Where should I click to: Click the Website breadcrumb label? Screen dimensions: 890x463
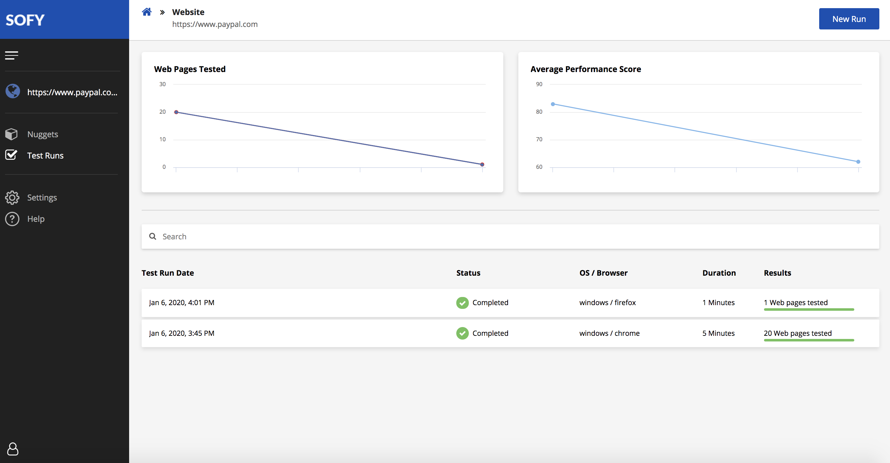(x=188, y=12)
